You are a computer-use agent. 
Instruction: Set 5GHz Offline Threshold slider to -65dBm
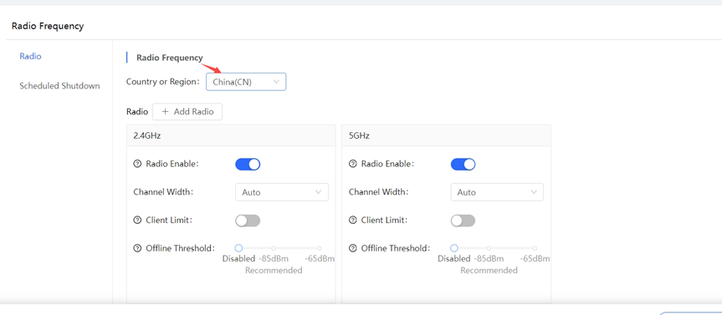point(535,248)
